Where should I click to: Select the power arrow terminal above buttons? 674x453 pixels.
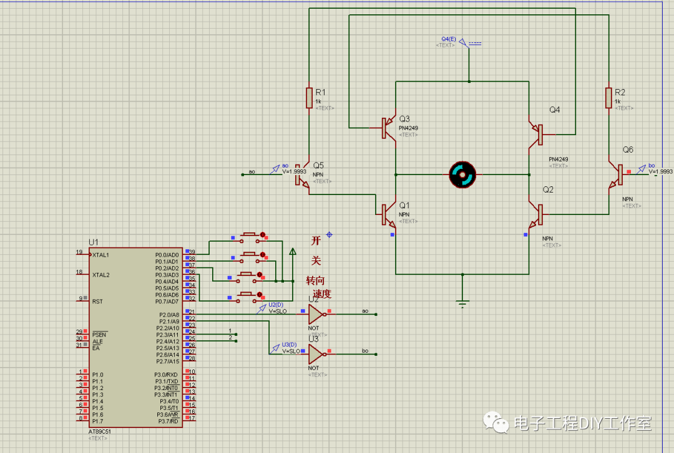292,252
